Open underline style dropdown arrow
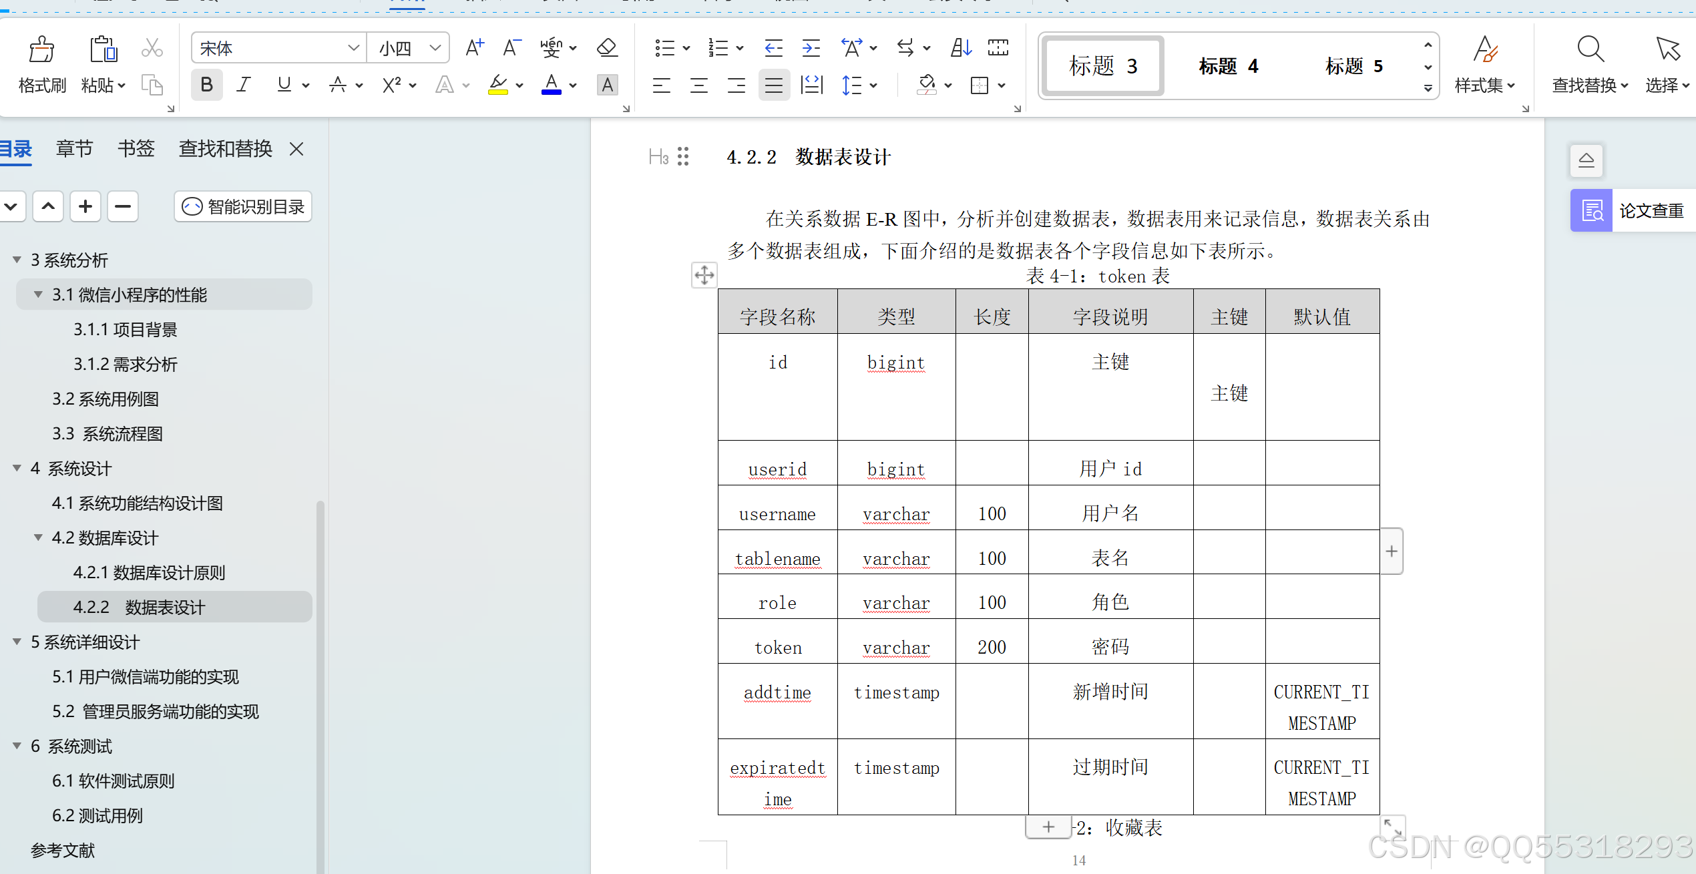Image resolution: width=1696 pixels, height=874 pixels. (x=306, y=85)
